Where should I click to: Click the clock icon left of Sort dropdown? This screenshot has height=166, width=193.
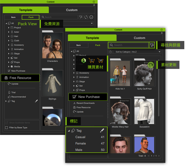(110, 52)
